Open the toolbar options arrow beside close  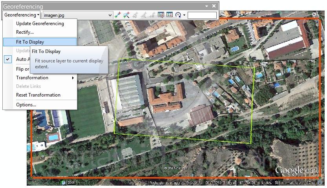tap(207, 6)
